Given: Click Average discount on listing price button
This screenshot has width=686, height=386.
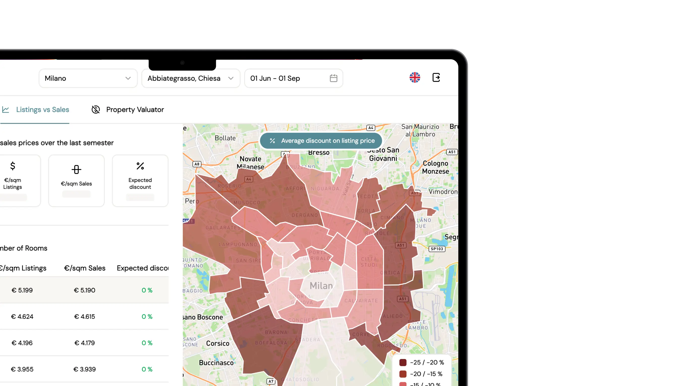Looking at the screenshot, I should (321, 141).
